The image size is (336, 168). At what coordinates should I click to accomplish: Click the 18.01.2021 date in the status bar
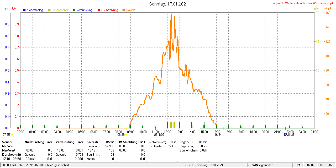click(x=327, y=165)
